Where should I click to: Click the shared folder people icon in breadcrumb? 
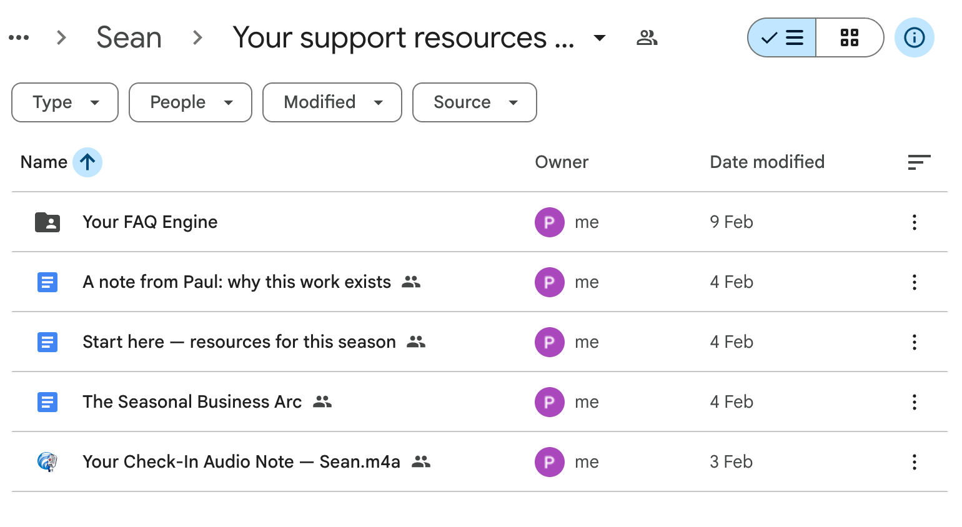click(647, 38)
